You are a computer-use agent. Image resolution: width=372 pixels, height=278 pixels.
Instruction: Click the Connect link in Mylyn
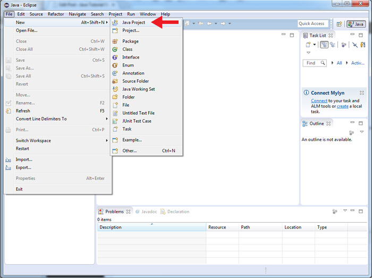click(x=319, y=101)
